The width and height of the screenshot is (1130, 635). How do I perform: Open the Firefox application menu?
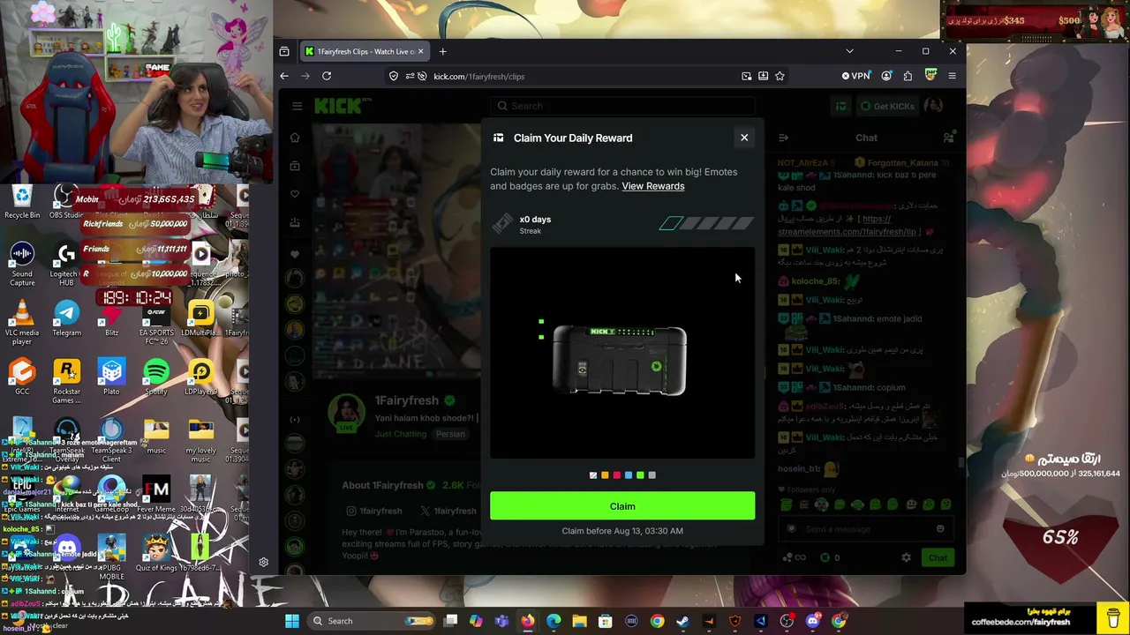click(x=952, y=76)
